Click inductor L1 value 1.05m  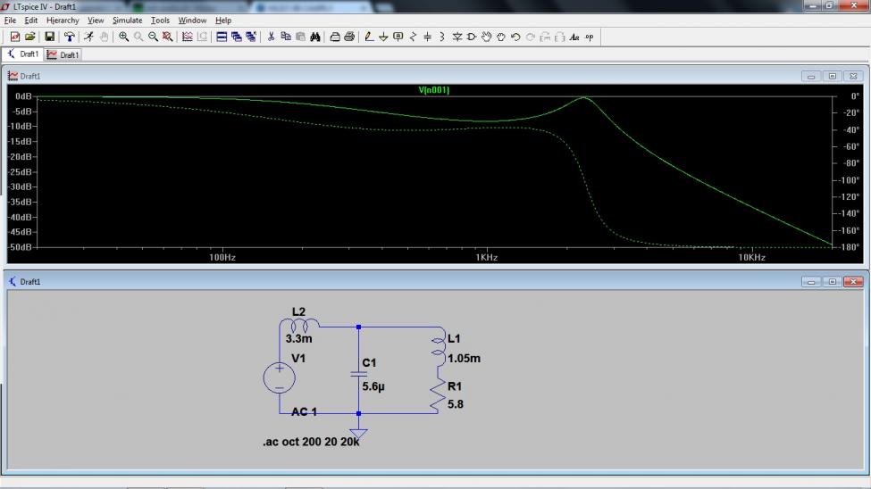click(x=464, y=359)
